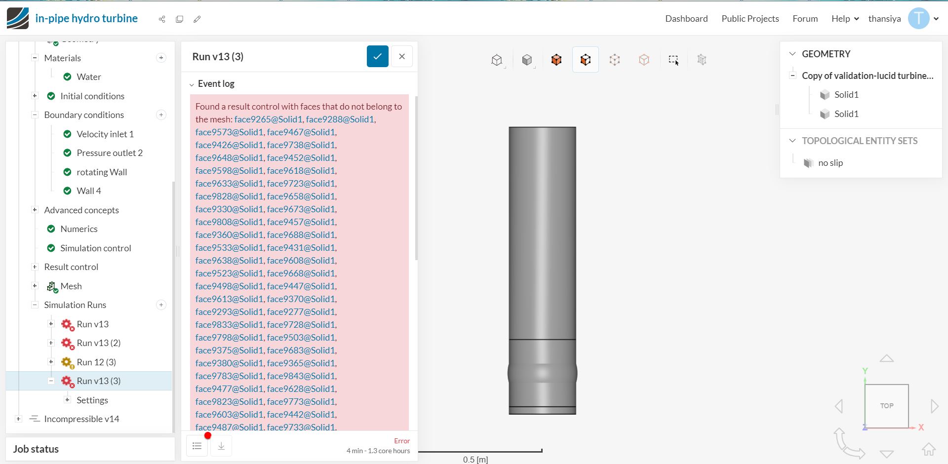The height and width of the screenshot is (464, 948).
Task: Copy project using duplicate icon
Action: [179, 19]
